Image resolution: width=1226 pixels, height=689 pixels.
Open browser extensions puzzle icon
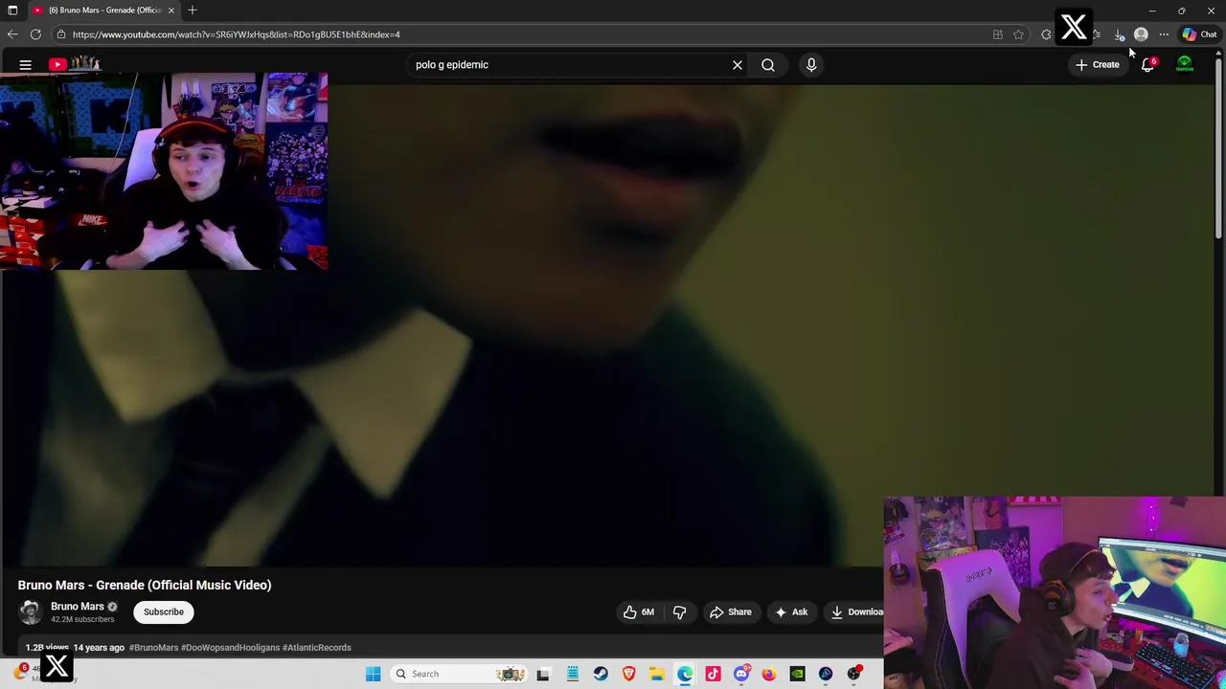pos(1046,34)
